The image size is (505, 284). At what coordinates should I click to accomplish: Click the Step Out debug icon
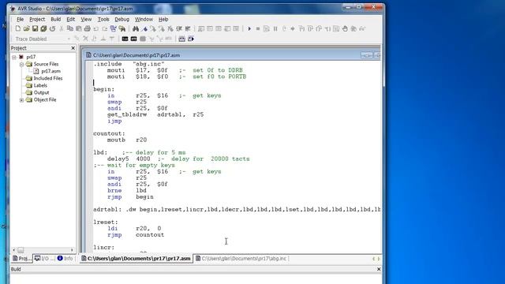pos(319,28)
